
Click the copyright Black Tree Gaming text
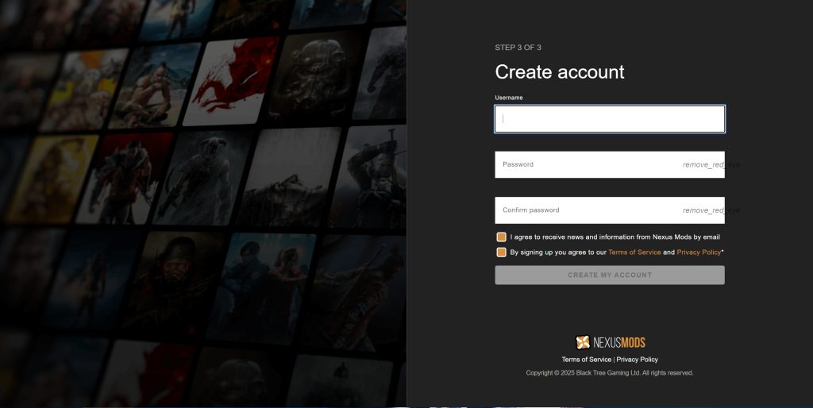coord(609,373)
